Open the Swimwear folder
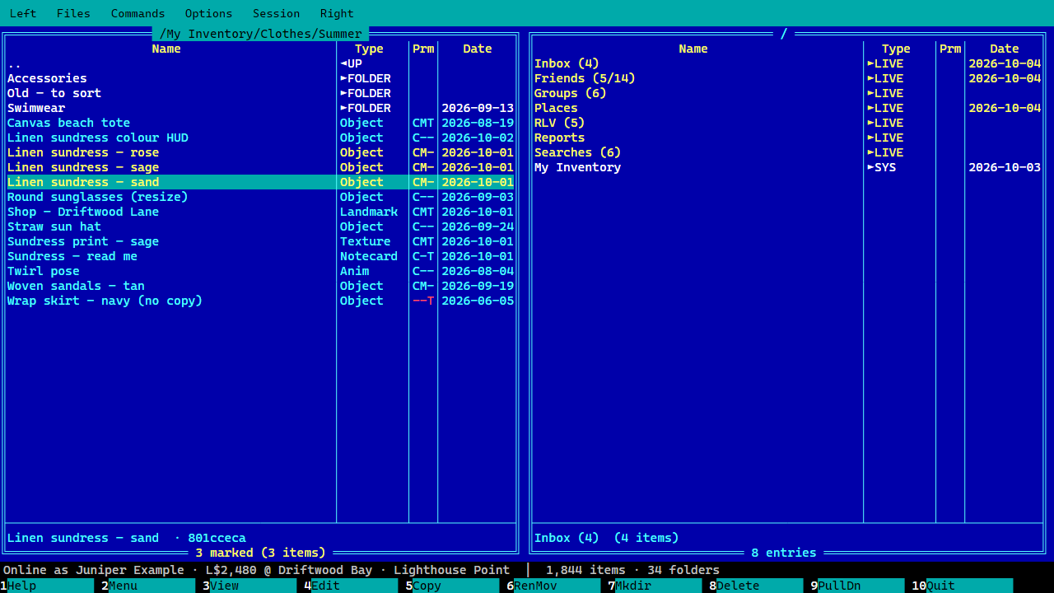 261,108
